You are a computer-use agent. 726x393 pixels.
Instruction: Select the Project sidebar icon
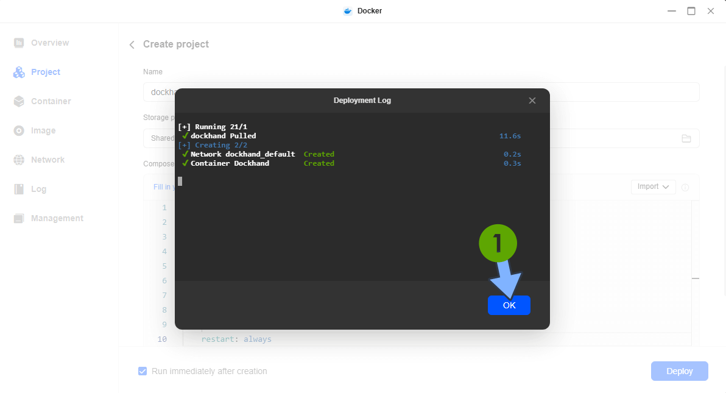[x=19, y=72]
